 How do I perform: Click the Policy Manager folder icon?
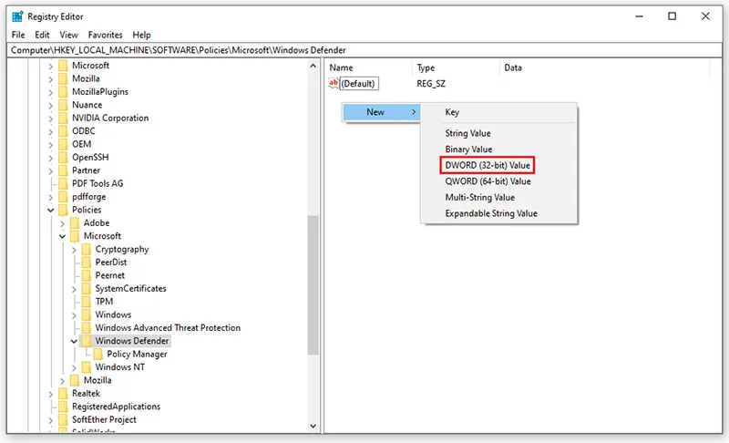click(98, 354)
